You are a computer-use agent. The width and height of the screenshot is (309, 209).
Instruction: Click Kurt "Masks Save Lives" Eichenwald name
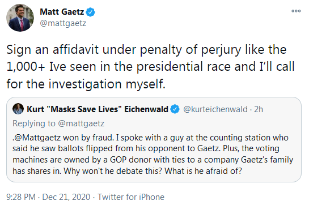click(x=98, y=109)
